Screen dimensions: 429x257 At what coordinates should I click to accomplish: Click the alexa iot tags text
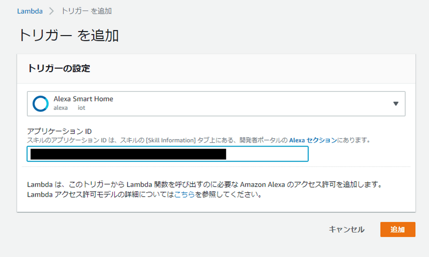(x=69, y=108)
